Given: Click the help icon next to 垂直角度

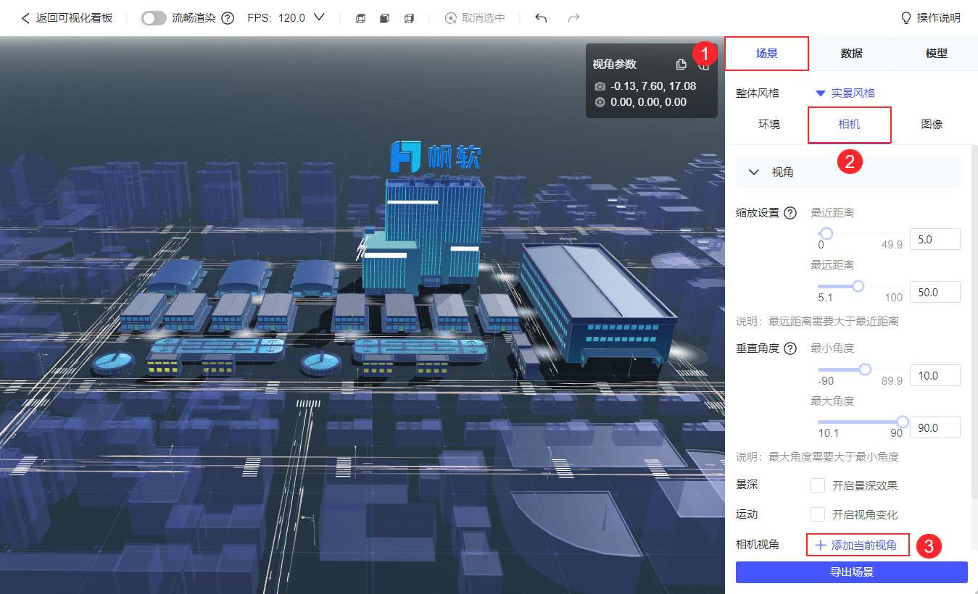Looking at the screenshot, I should (x=790, y=348).
